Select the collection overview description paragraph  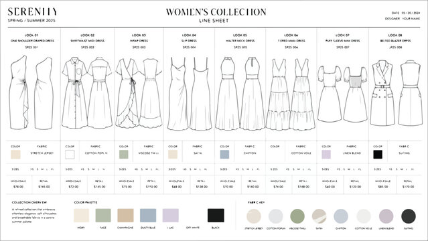pyautogui.click(x=34, y=216)
